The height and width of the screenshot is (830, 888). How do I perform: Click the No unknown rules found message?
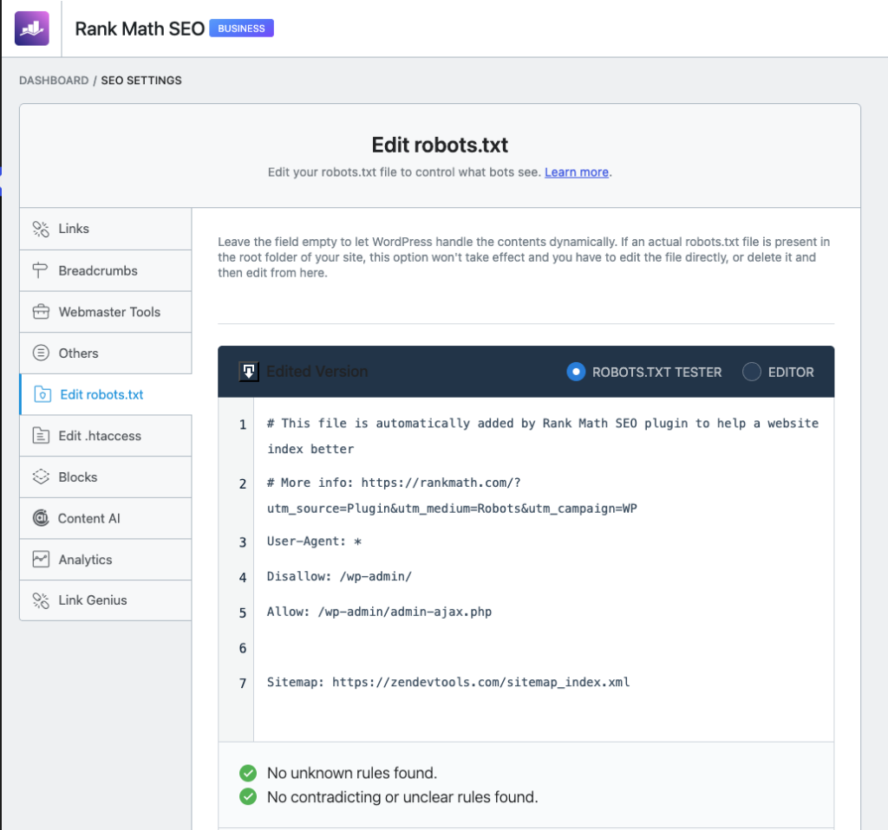pos(352,773)
